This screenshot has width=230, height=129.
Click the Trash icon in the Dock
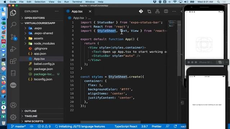pos(4,123)
